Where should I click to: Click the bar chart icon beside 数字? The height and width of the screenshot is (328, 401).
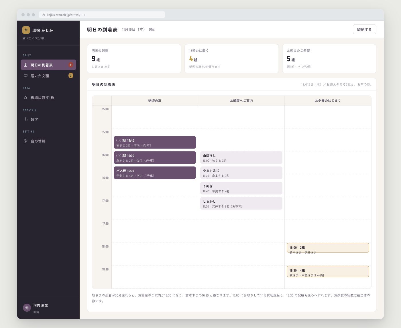[25, 119]
